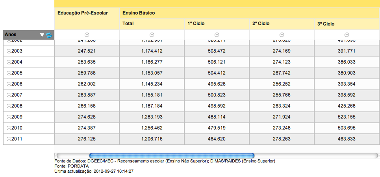The image size is (380, 177).
Task: Collapse the 2004 row
Action: (9, 62)
